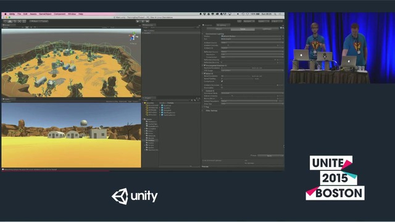
Task: Click the Project search-by-label filter icon
Action: 195,100
